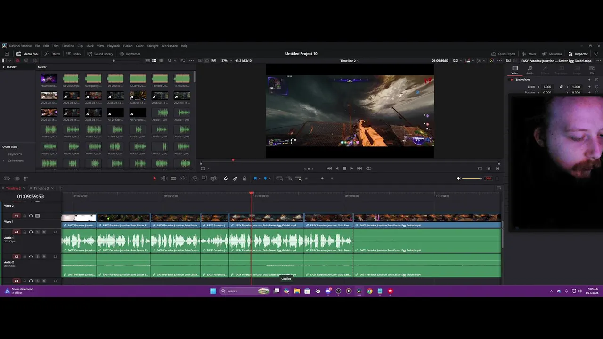Add a new timeline tab with plus
Viewport: 603px width, 339px height.
point(61,188)
